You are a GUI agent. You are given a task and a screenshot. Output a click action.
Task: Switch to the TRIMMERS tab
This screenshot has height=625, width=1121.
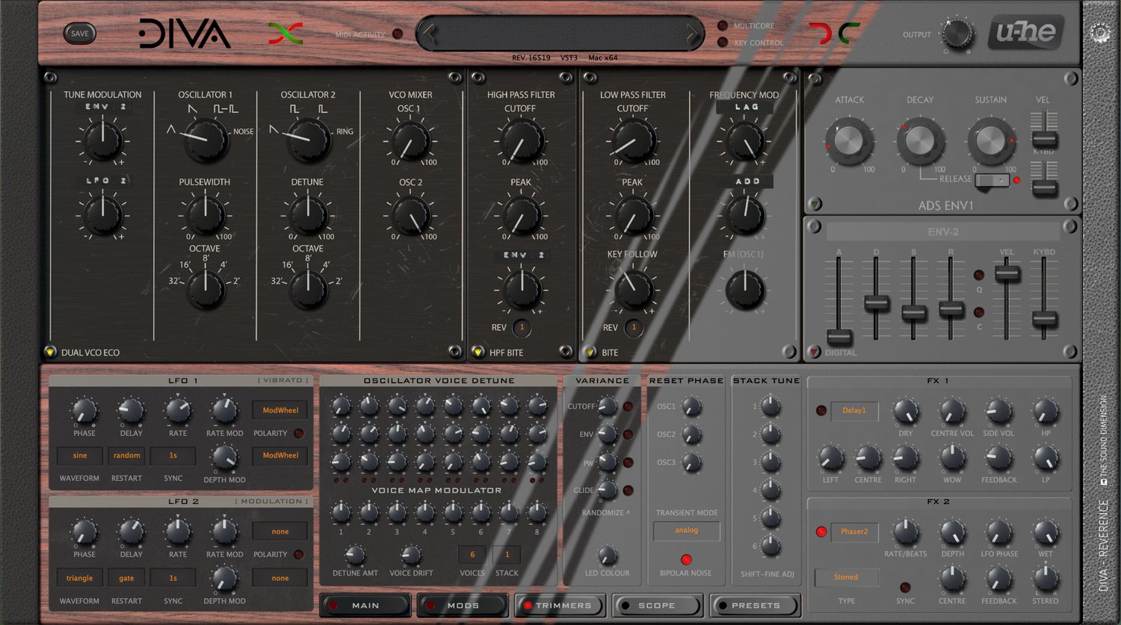point(560,605)
